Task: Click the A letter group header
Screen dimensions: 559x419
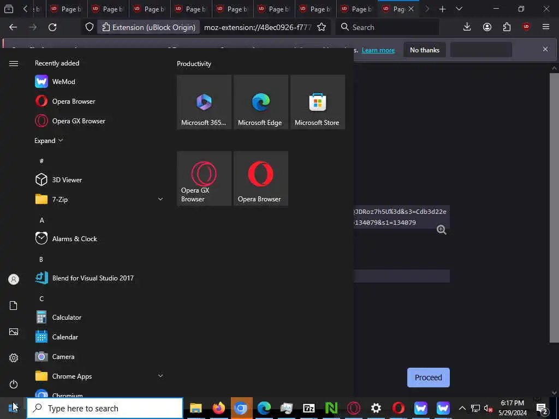Action: coord(41,220)
